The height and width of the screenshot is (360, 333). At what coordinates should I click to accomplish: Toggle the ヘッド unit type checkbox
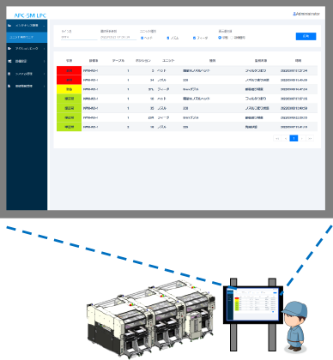[x=142, y=38]
